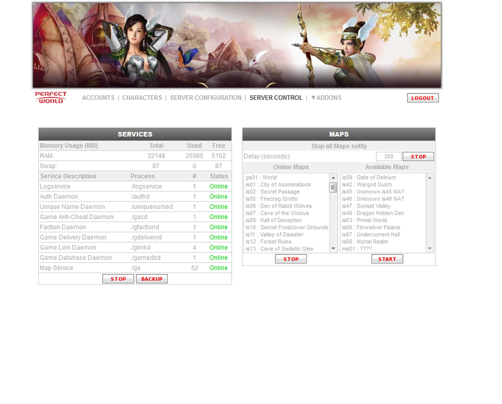Click up arrow of Available Maps scrollbar

pyautogui.click(x=430, y=178)
